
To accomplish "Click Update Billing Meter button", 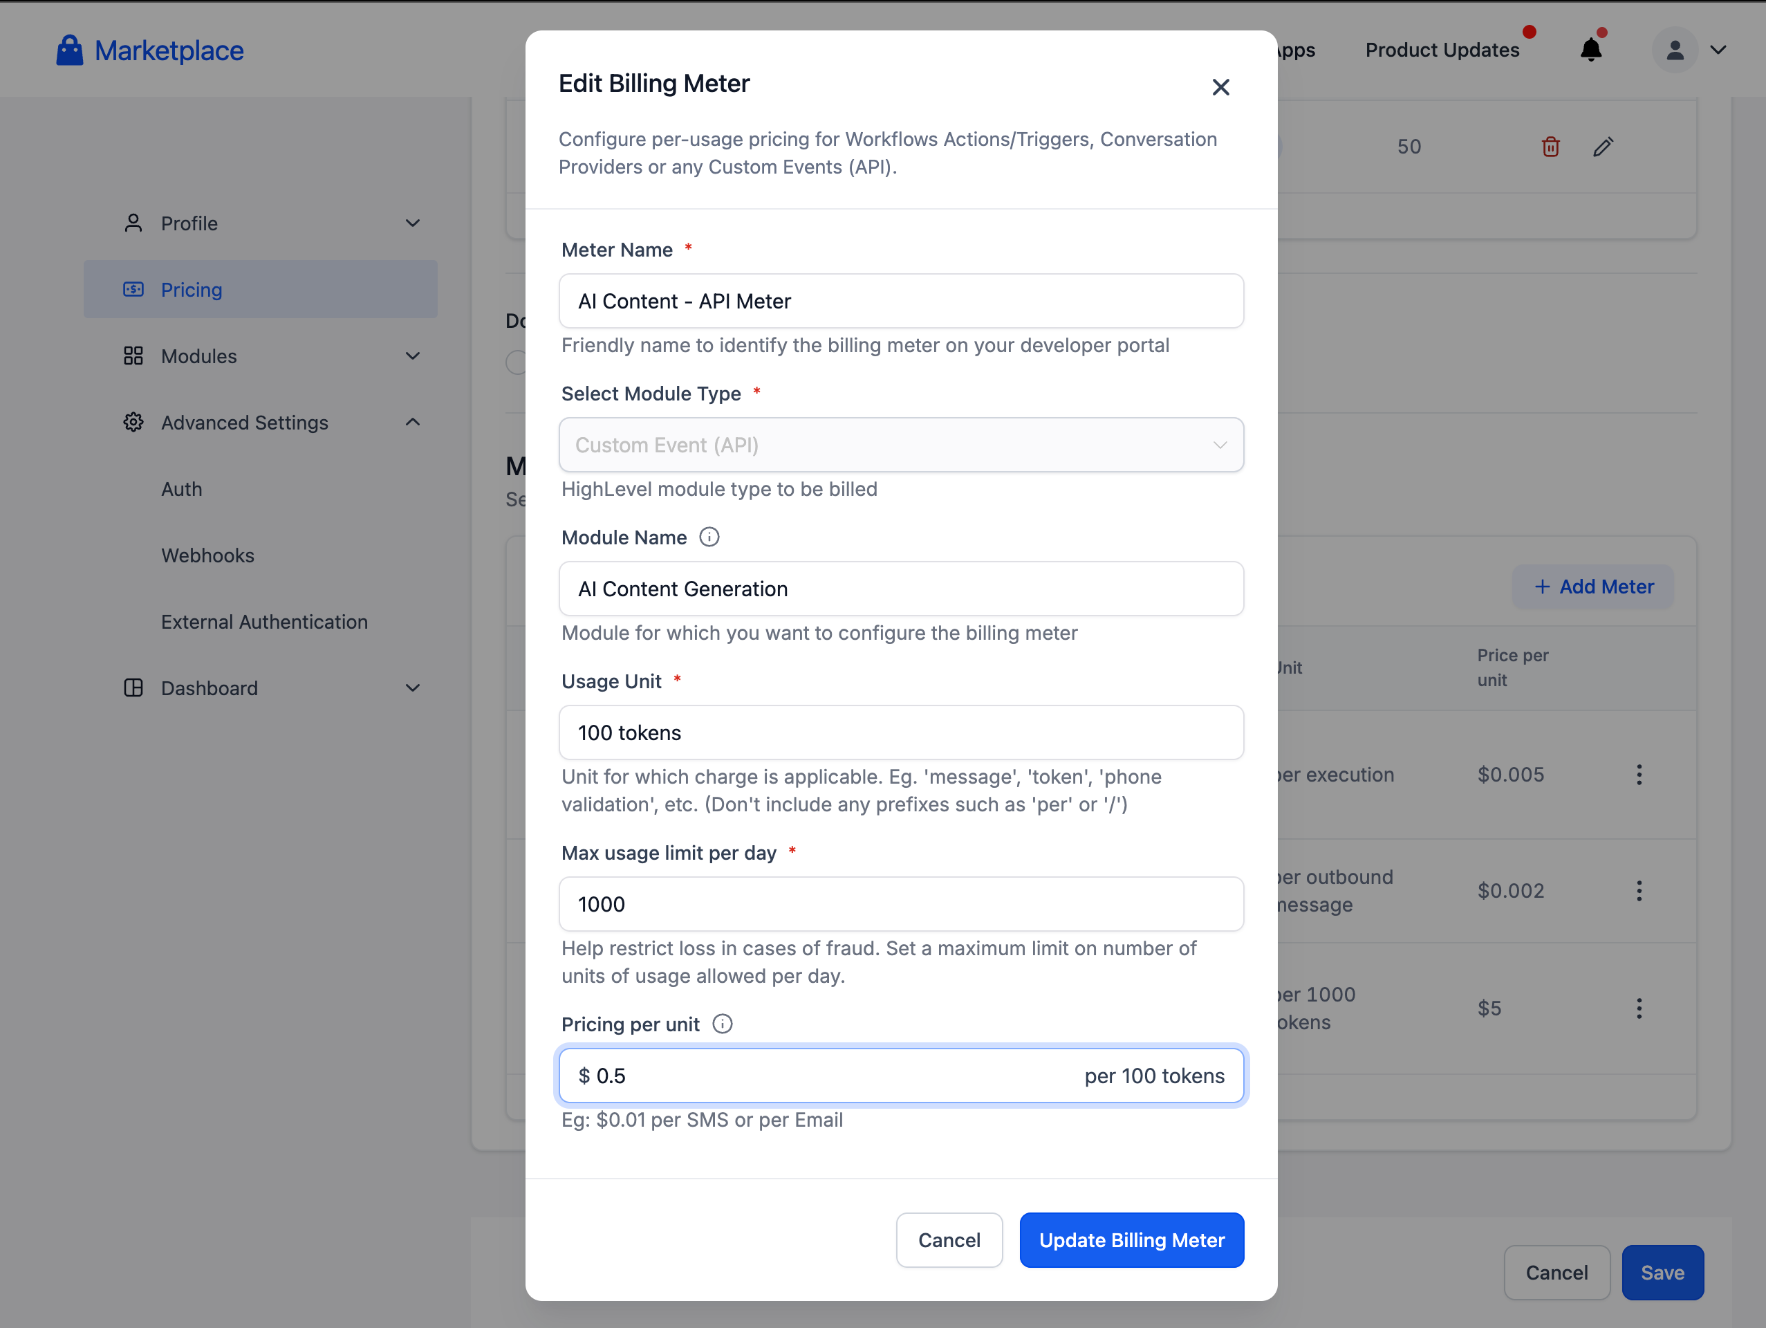I will point(1131,1239).
